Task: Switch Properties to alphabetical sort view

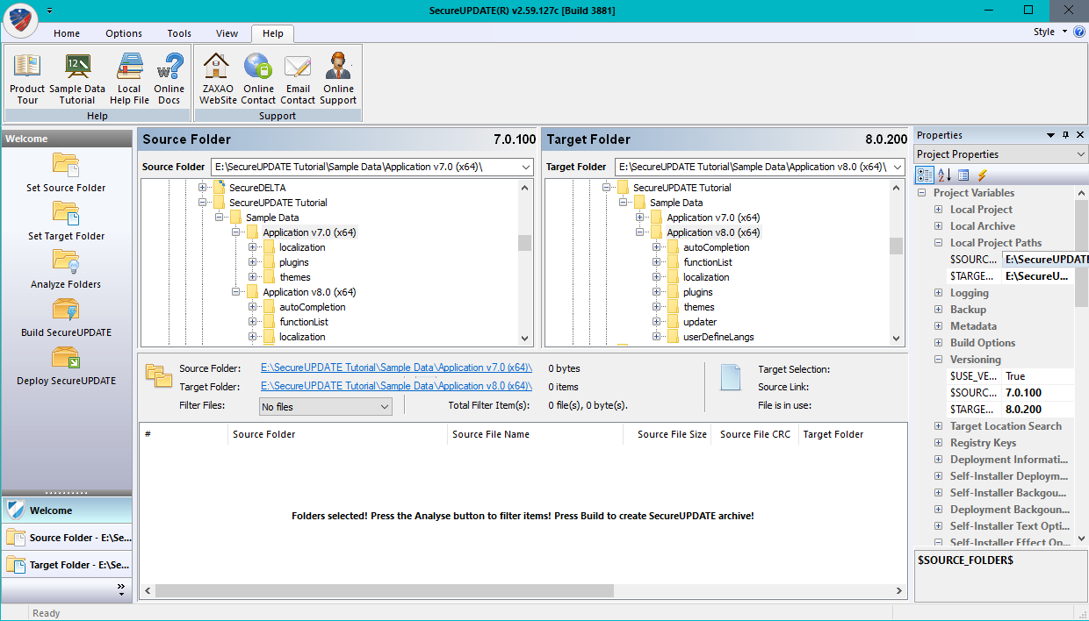Action: coord(944,175)
